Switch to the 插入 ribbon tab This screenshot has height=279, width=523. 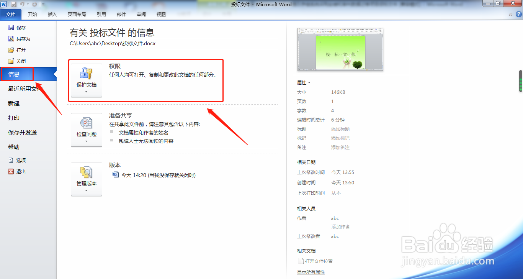point(52,14)
